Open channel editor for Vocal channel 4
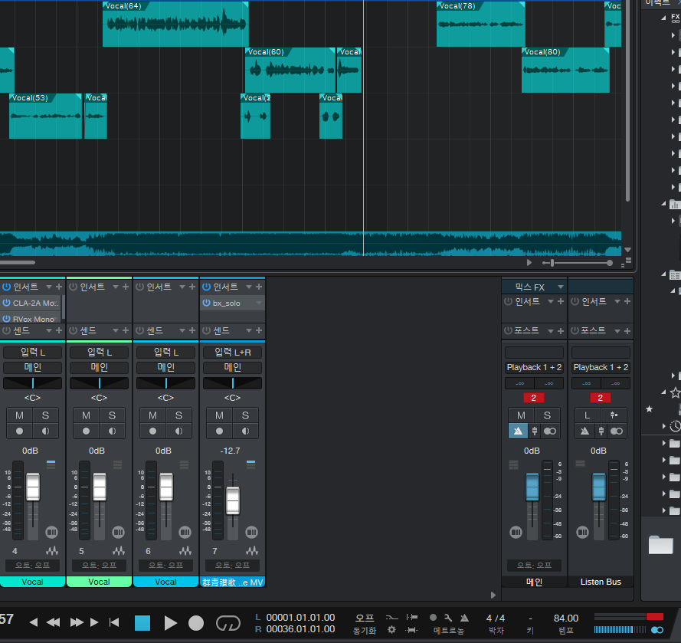681x643 pixels. point(51,532)
